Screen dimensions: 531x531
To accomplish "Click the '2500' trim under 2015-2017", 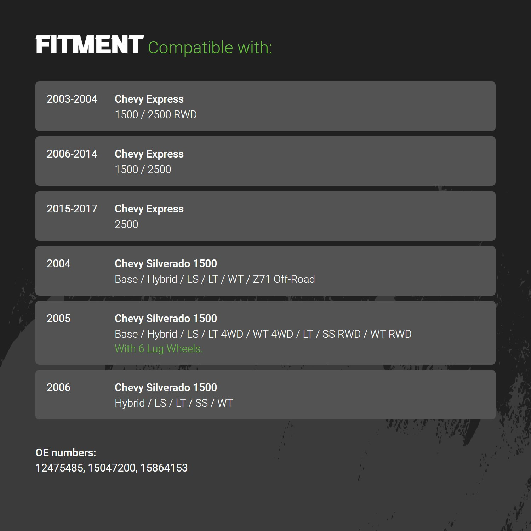I will (126, 224).
